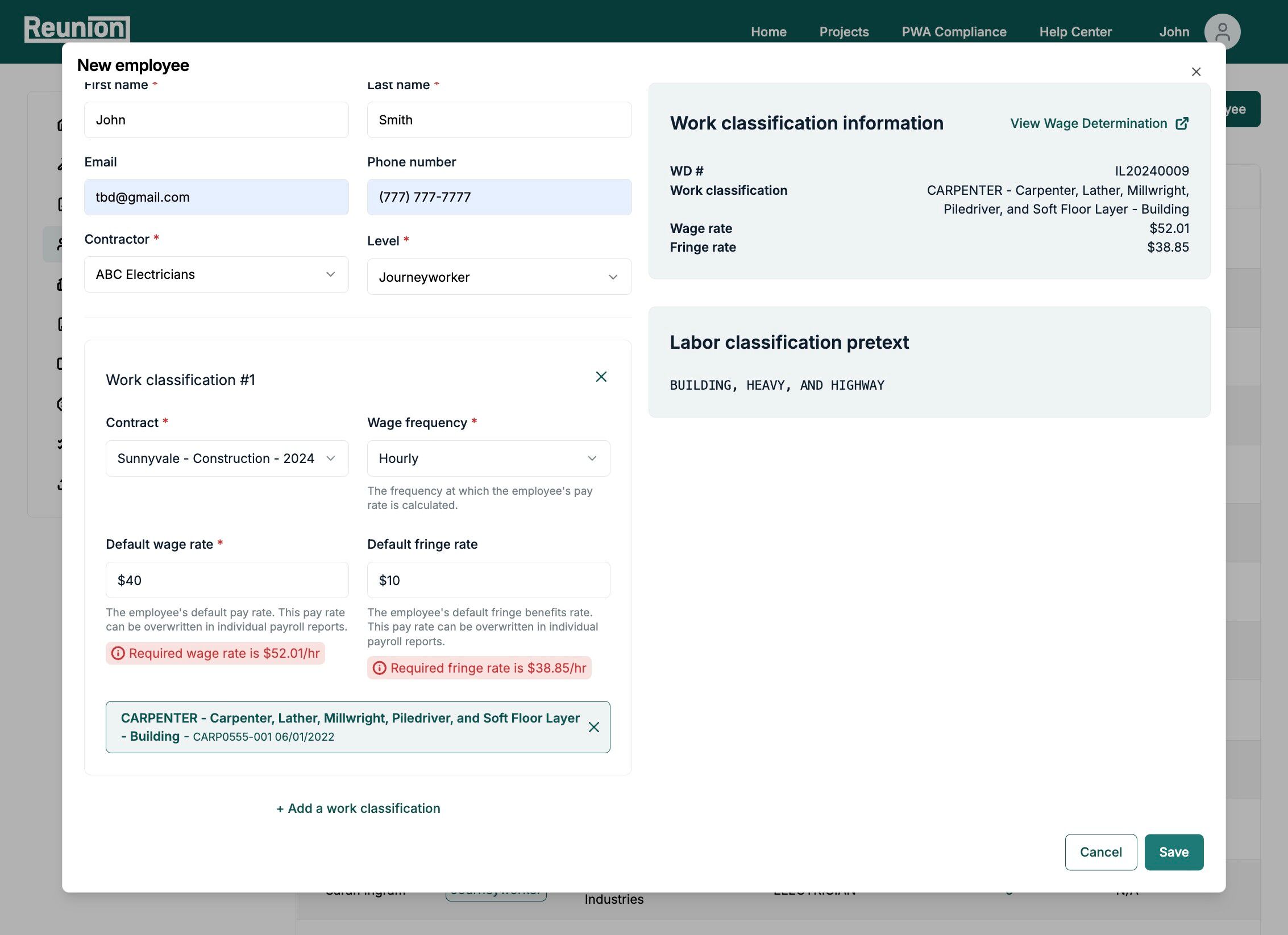Click the external link icon beside View Wage Determination
1288x935 pixels.
[x=1182, y=123]
